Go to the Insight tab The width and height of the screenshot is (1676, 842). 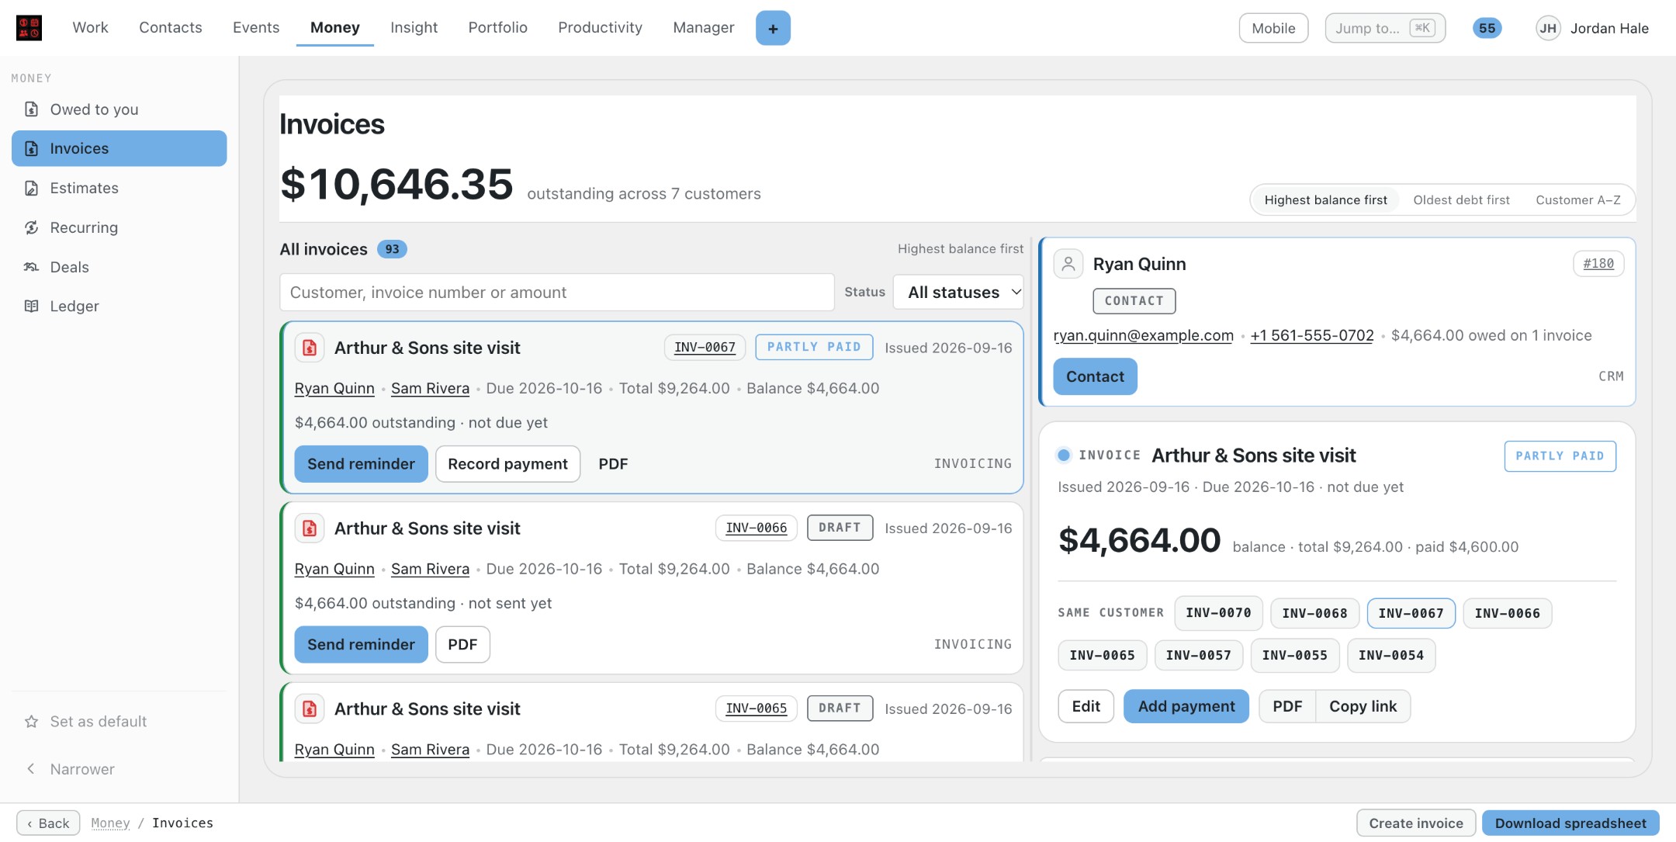tap(414, 28)
